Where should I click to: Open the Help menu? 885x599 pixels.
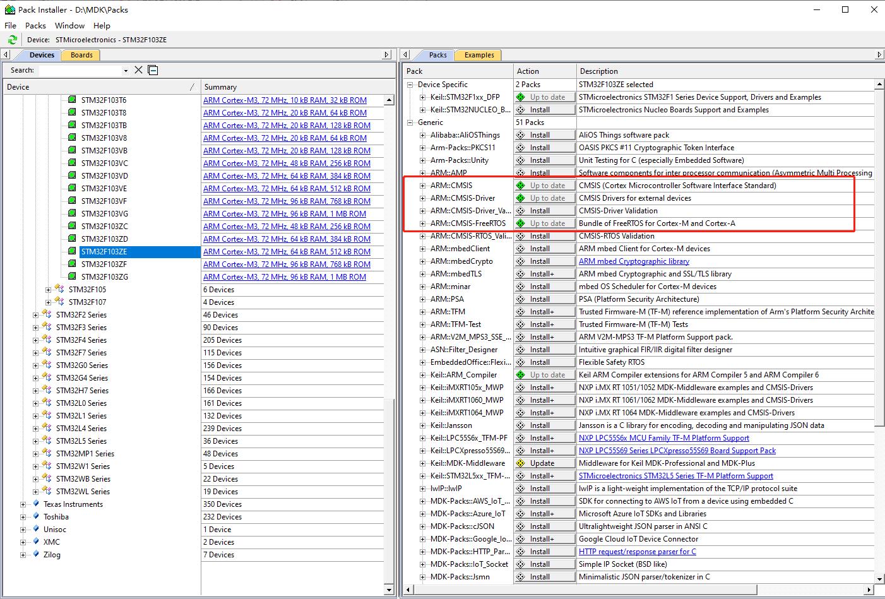(x=102, y=25)
